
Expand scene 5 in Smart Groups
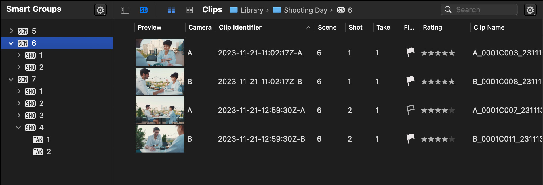12,31
